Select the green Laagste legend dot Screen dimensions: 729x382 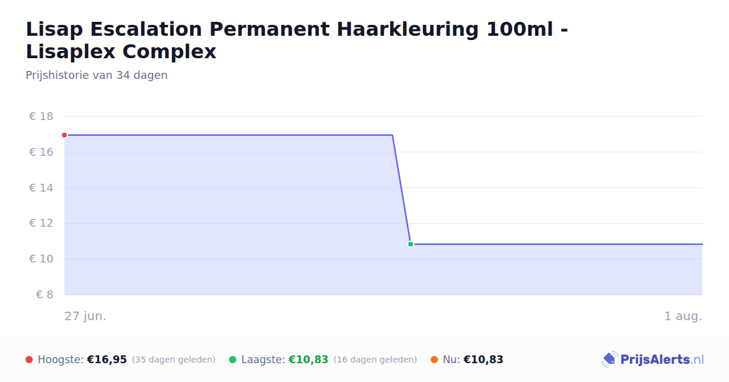click(233, 360)
